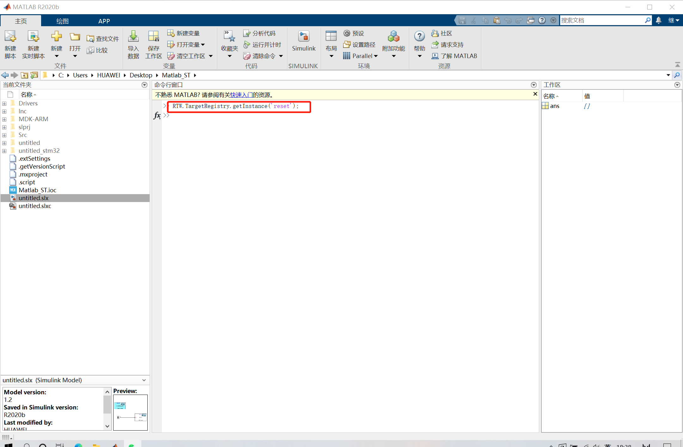Click details panel scrollbar down arrow
The width and height of the screenshot is (683, 447).
107,426
